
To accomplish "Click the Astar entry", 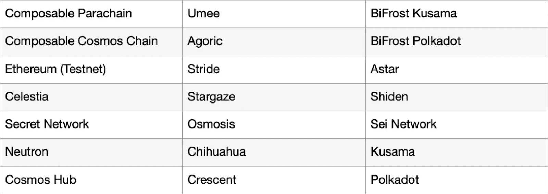I will (x=385, y=69).
